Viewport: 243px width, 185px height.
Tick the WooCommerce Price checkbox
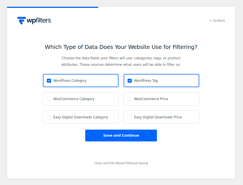click(130, 99)
